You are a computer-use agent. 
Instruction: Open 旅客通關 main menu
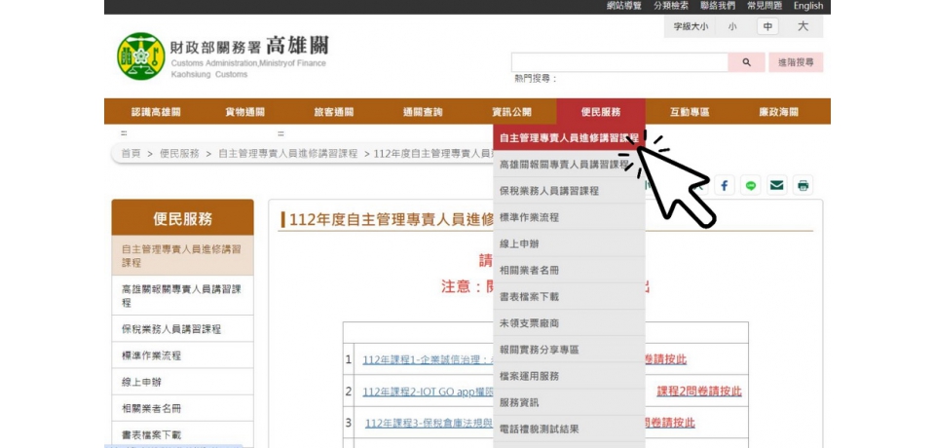click(333, 112)
